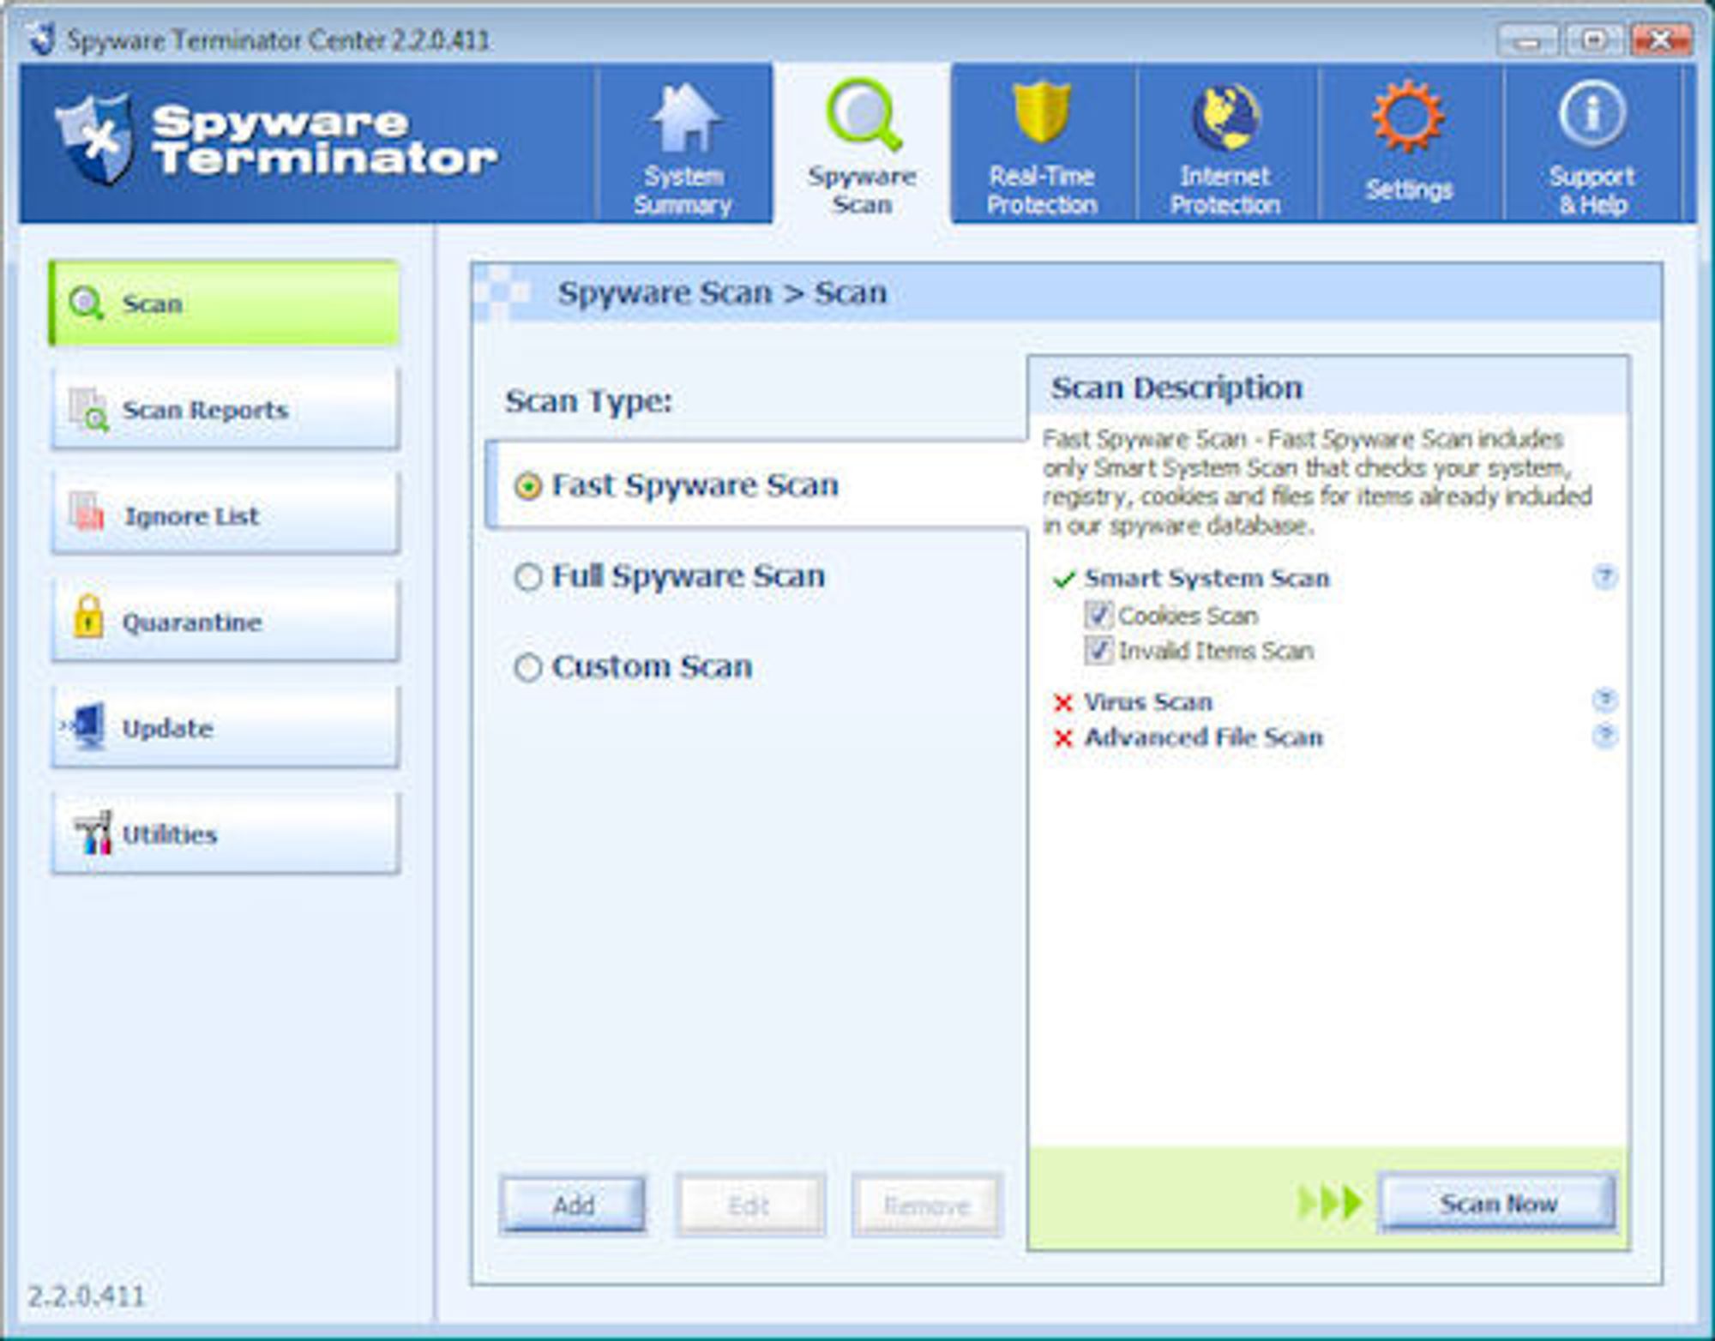Click the version number 2.2.0.411 at bottom
This screenshot has height=1341, width=1715.
(87, 1296)
